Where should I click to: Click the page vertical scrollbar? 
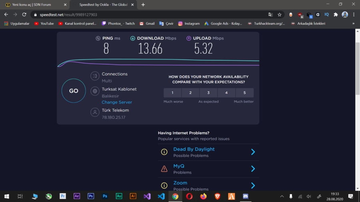coord(358,69)
